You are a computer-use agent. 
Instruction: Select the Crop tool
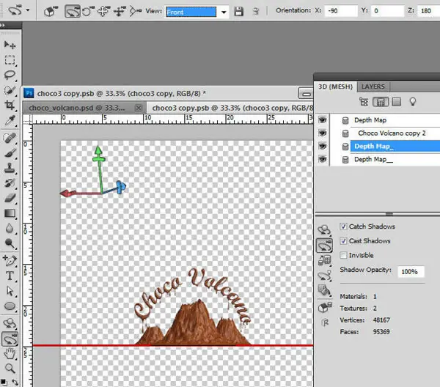pos(10,105)
